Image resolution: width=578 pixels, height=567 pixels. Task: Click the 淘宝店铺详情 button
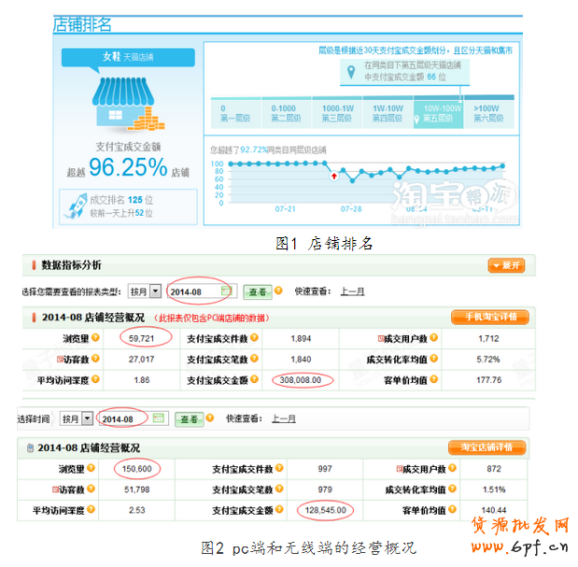(487, 447)
